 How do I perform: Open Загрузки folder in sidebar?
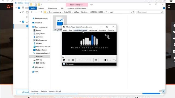(39, 37)
